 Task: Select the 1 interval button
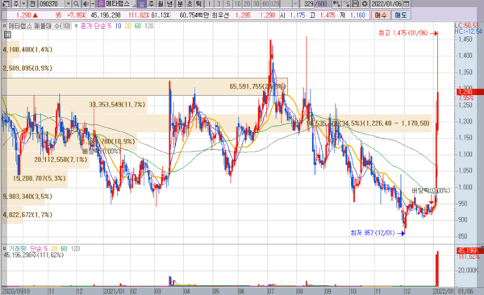(x=209, y=4)
